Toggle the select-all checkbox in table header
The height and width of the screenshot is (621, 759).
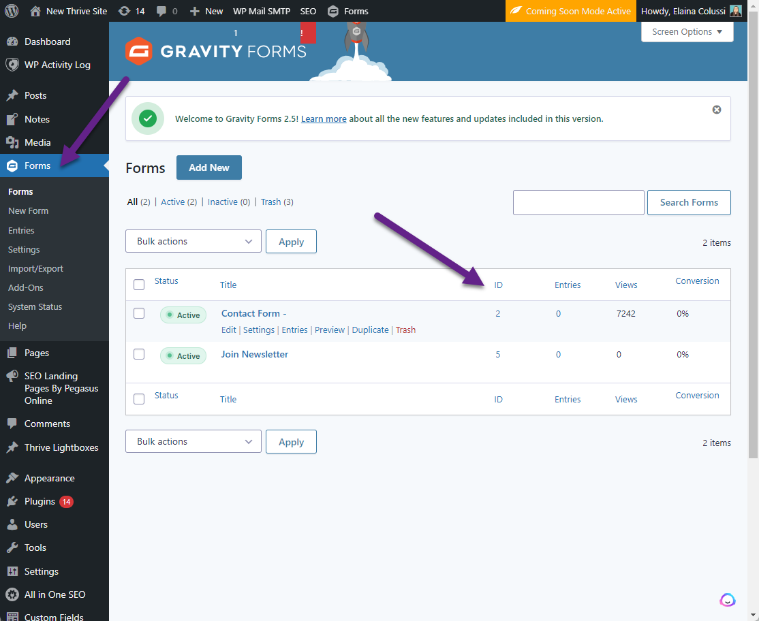[x=139, y=285]
